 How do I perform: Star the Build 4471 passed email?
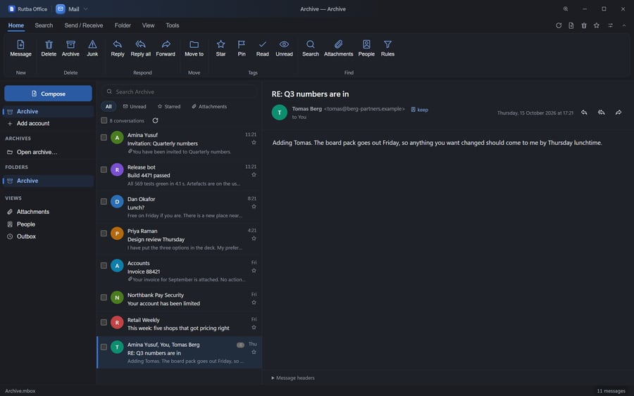[254, 175]
